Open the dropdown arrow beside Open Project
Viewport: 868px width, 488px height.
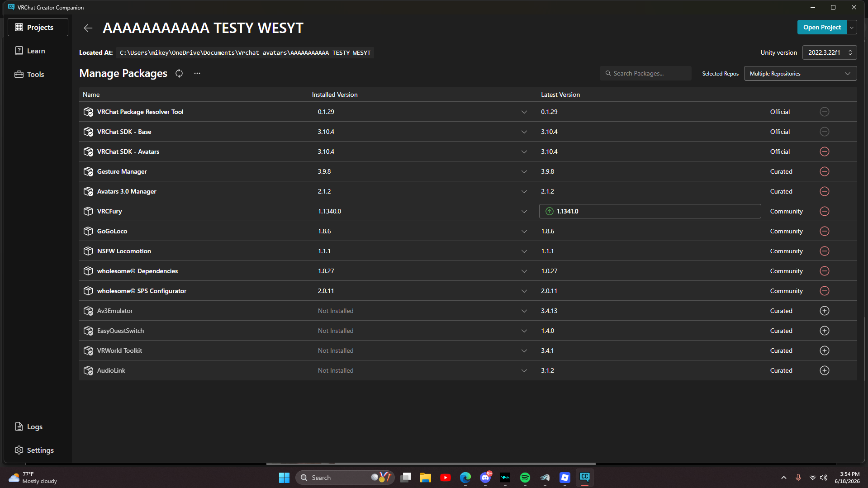(852, 28)
